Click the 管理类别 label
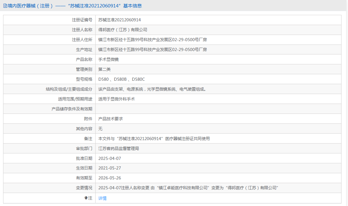 pyautogui.click(x=84, y=69)
